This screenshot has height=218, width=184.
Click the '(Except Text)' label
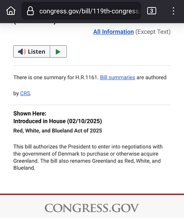[153, 32]
